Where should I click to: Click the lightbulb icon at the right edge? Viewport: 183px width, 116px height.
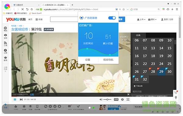point(176,98)
